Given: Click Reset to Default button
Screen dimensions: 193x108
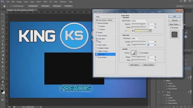Looking at the screenshot, I should [148, 65].
